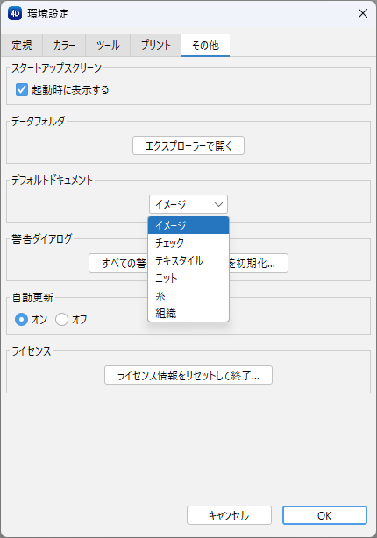377x538 pixels.
Task: Click the エクスプローラーで開く button
Action: (x=188, y=145)
